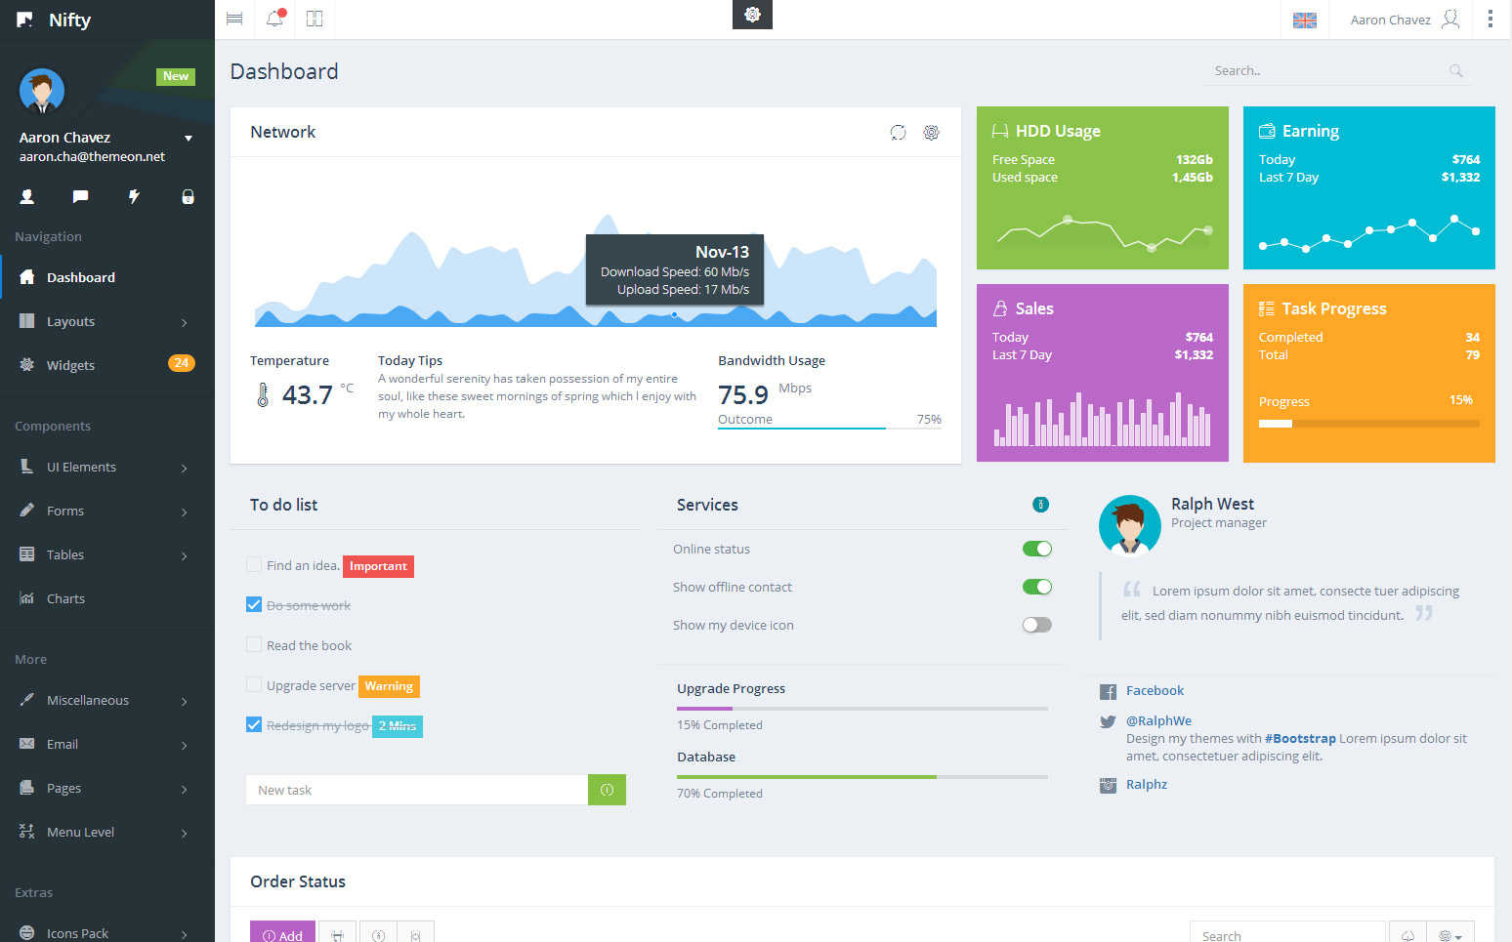Refresh the Network panel
The height and width of the screenshot is (942, 1512).
pos(898,133)
